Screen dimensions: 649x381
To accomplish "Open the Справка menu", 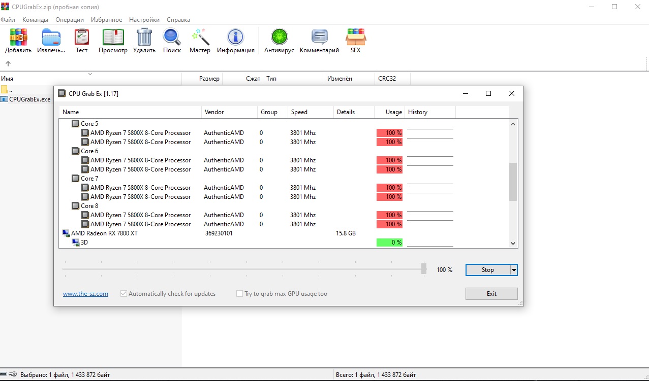I will coord(178,20).
